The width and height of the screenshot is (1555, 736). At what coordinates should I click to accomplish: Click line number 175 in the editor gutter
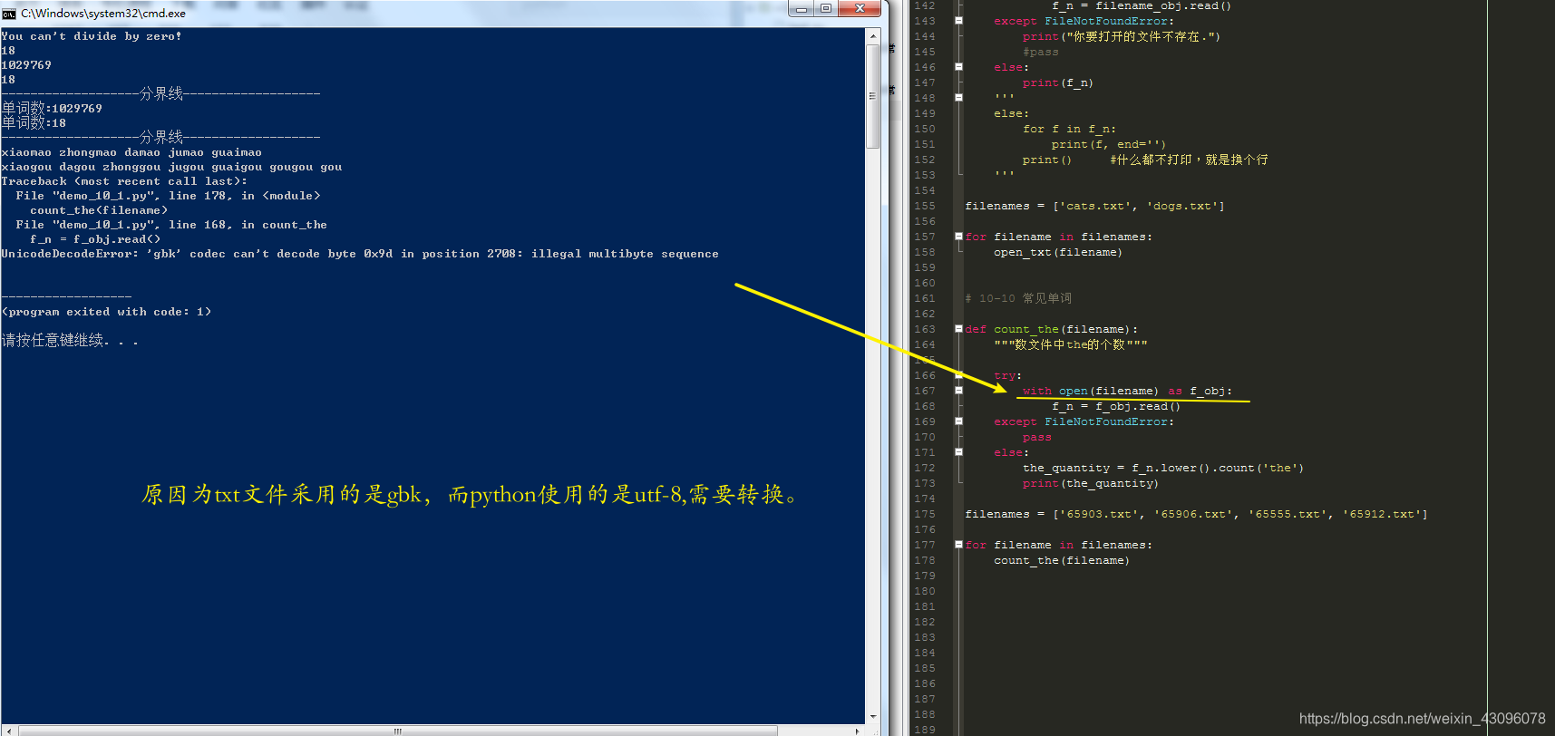point(925,514)
